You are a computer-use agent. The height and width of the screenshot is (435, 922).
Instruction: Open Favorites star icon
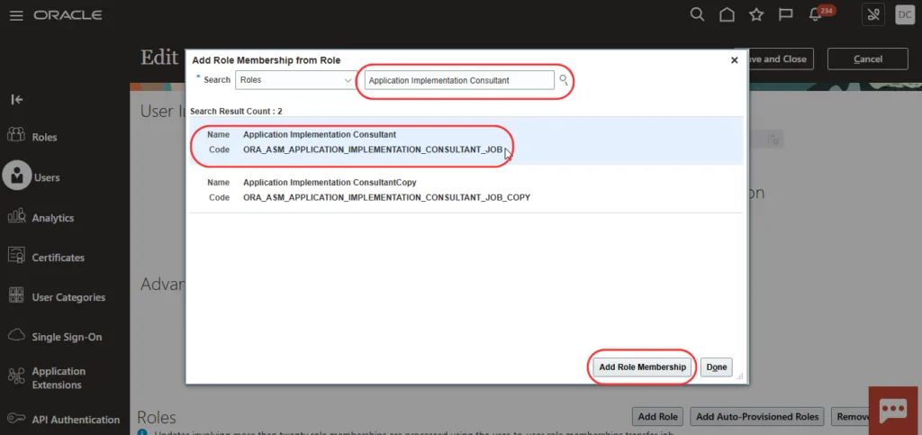(x=756, y=14)
